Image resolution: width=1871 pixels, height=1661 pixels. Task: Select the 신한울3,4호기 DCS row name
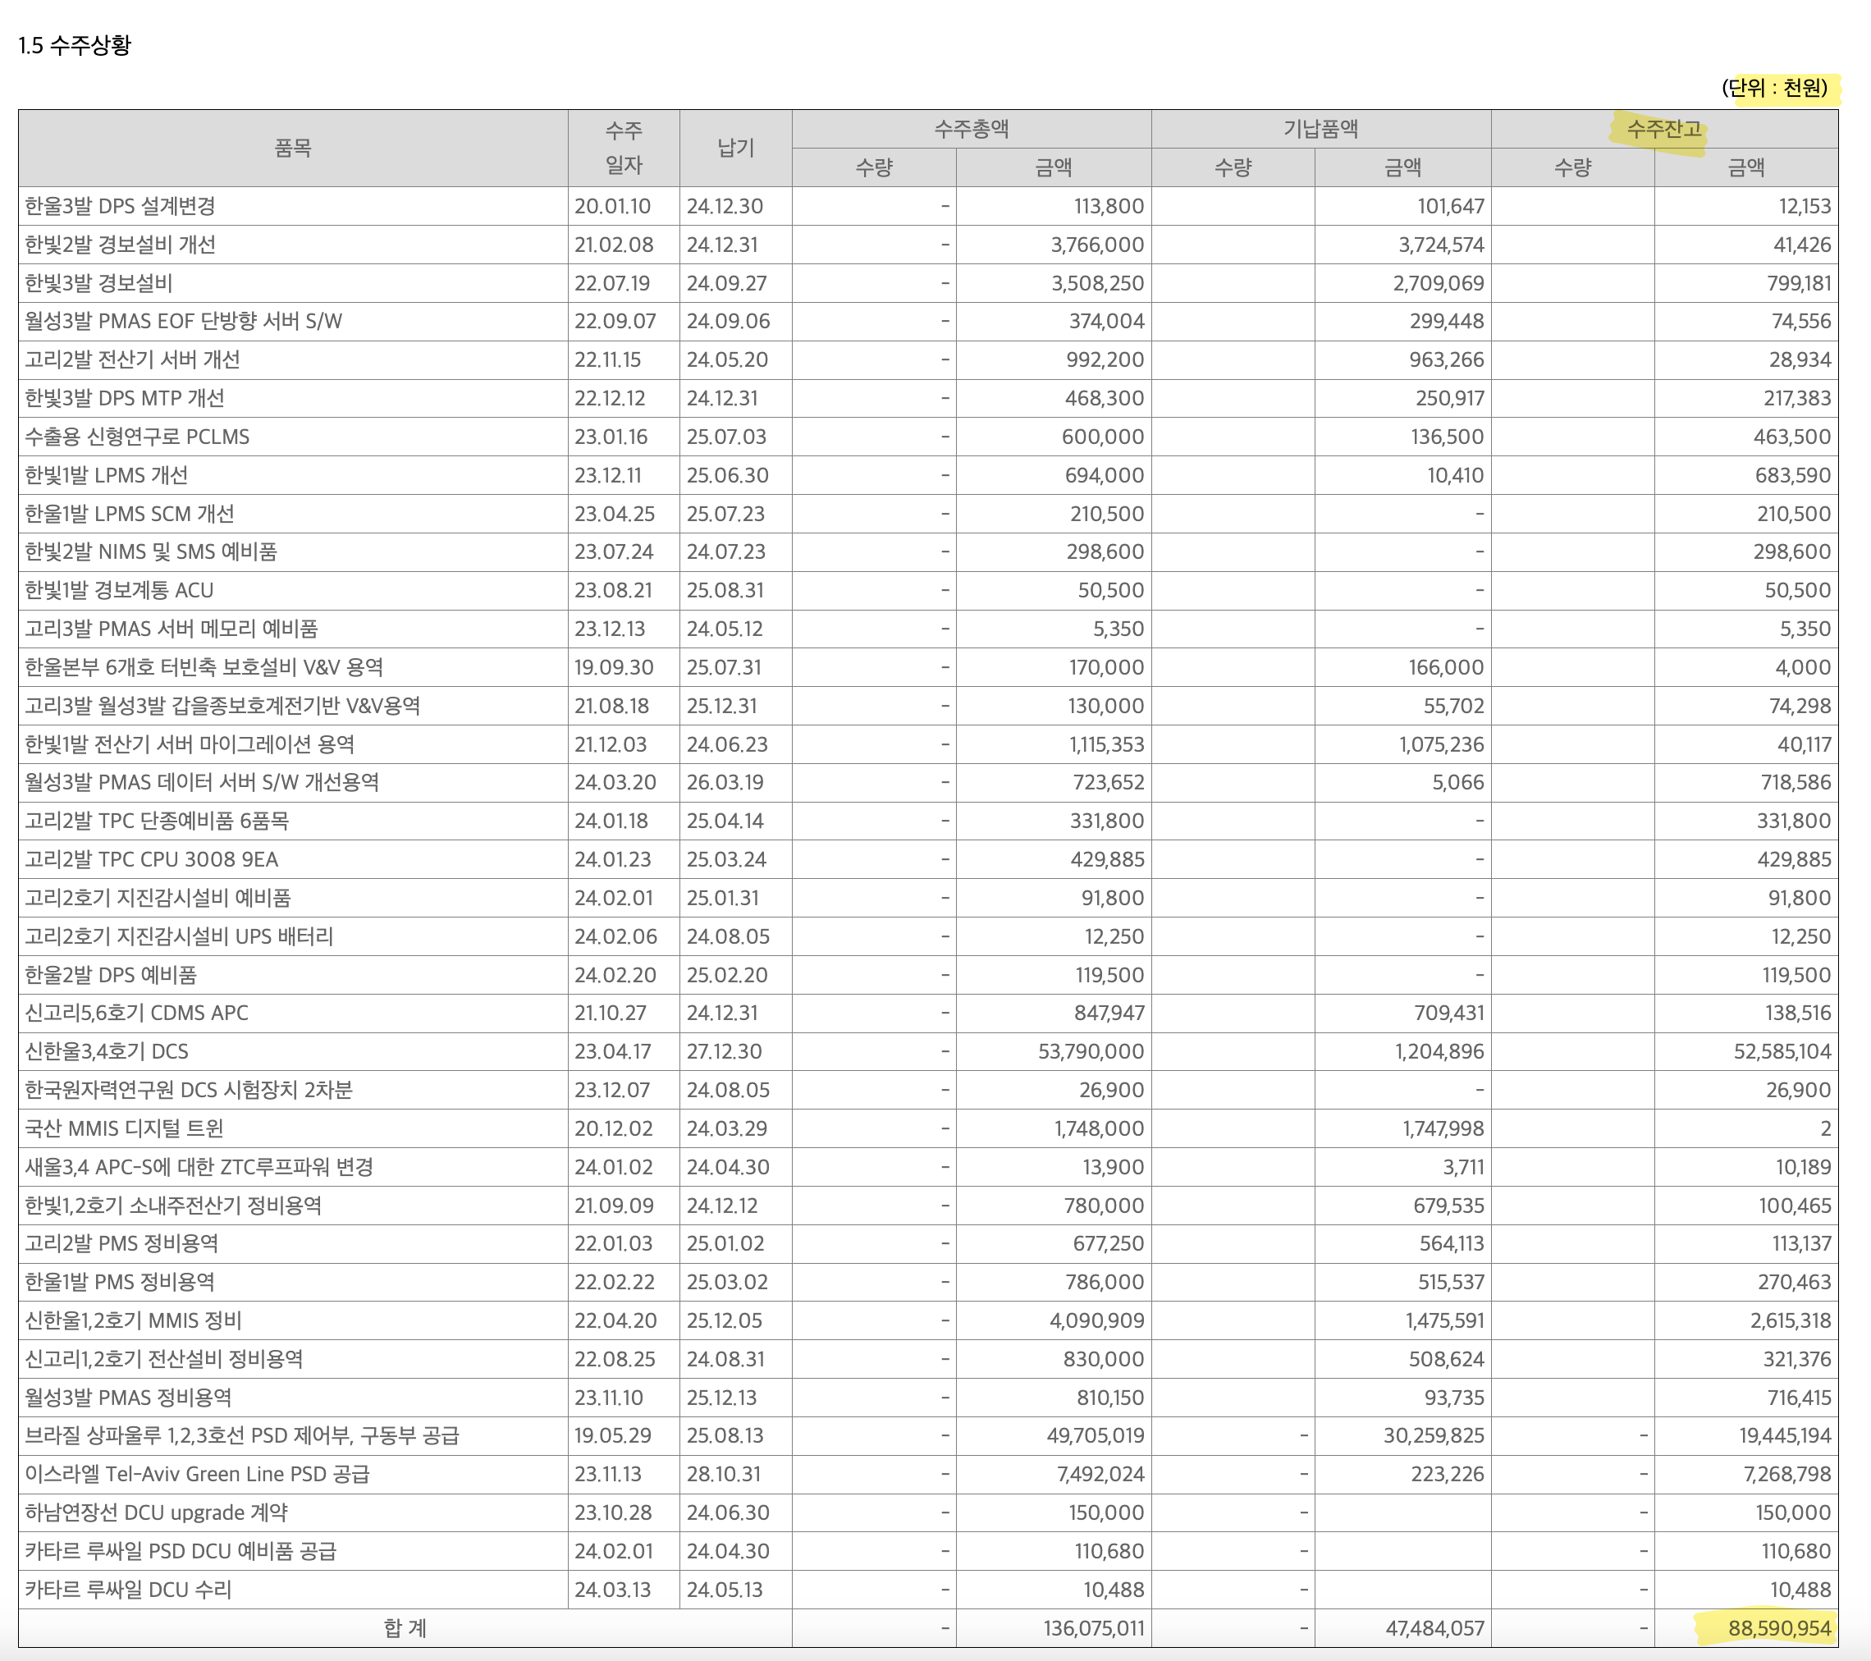[x=108, y=1051]
